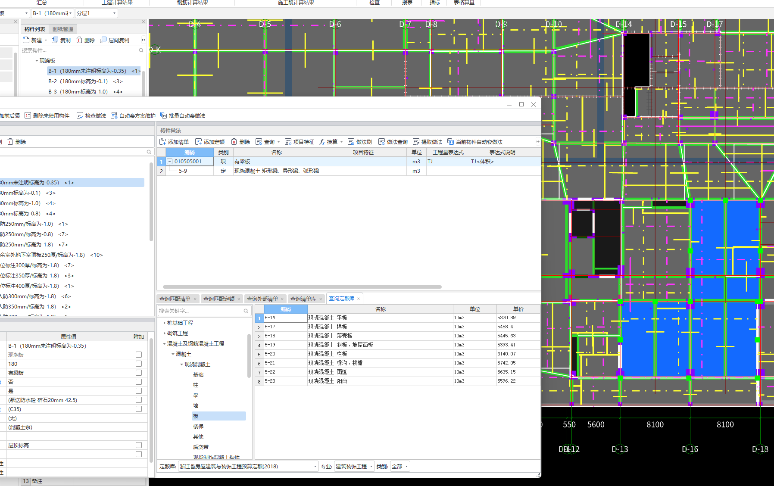Viewport: 774px width, 486px height.
Task: Toggle 附加 checkbox for 是 row
Action: (x=139, y=391)
